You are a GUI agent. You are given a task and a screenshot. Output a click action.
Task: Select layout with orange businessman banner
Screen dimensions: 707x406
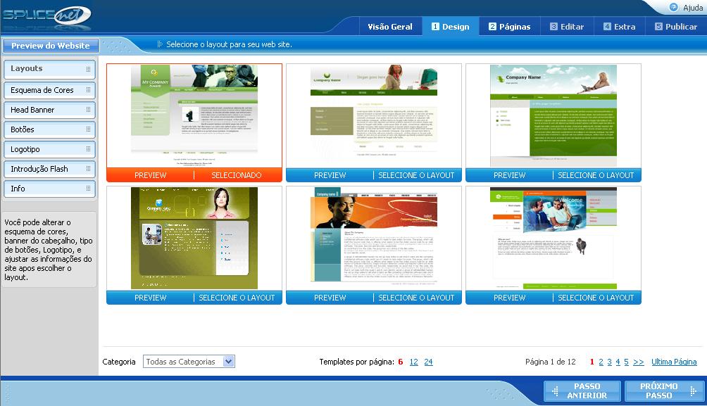[x=416, y=298]
